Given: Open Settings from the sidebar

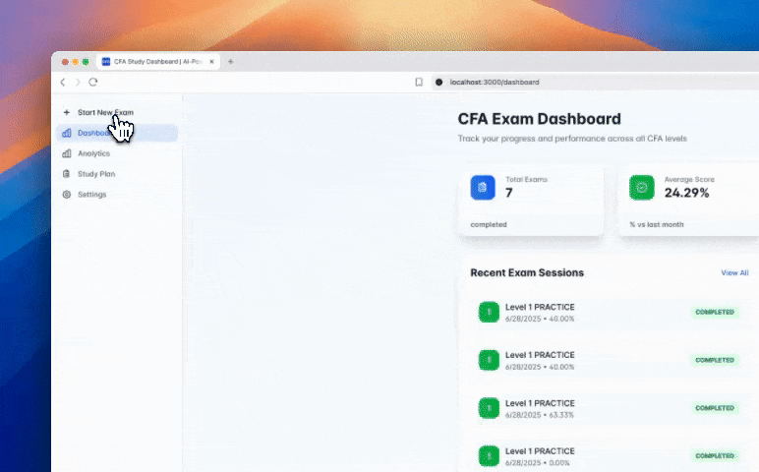Looking at the screenshot, I should (117, 194).
